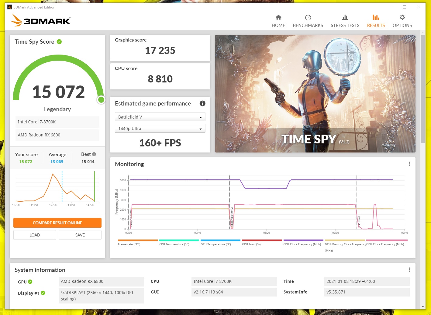The image size is (431, 315).
Task: Open the Battlefield V game dropdown
Action: point(160,117)
